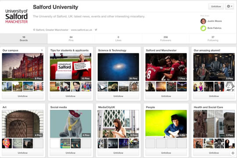The height and width of the screenshot is (158, 237).
Task: Open the Health and Social Care title
Action: coord(208,107)
